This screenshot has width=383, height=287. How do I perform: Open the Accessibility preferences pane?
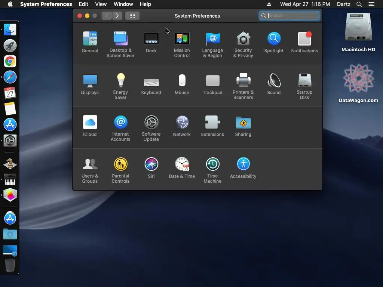[243, 168]
